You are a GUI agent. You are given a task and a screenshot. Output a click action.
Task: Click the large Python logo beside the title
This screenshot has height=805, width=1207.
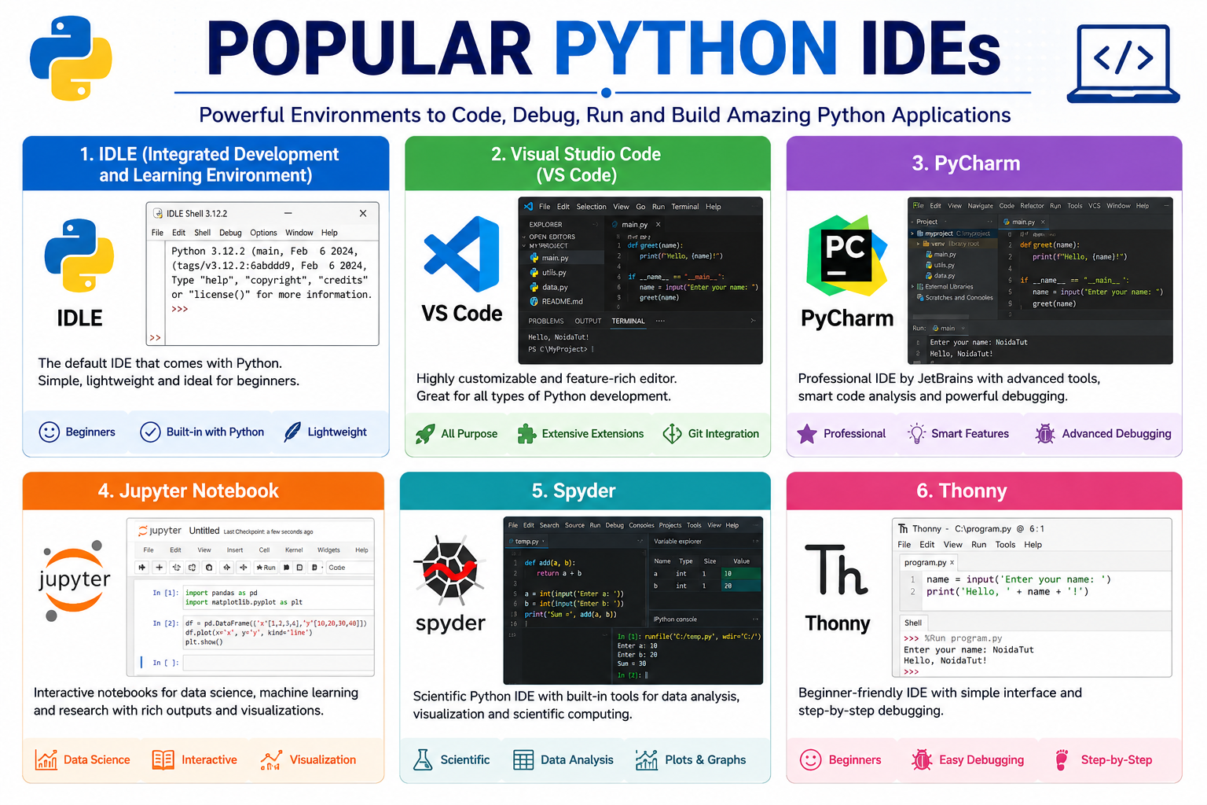pyautogui.click(x=71, y=58)
